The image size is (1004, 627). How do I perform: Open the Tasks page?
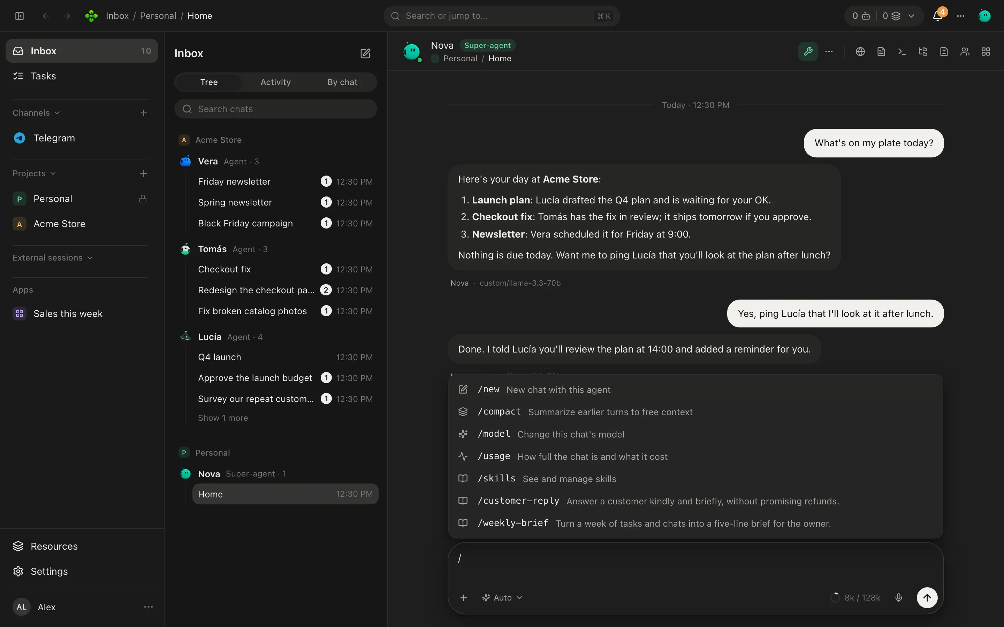click(82, 76)
